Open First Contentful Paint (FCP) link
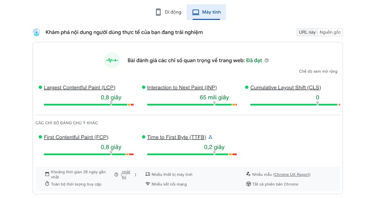This screenshot has width=377, height=198. tap(76, 137)
